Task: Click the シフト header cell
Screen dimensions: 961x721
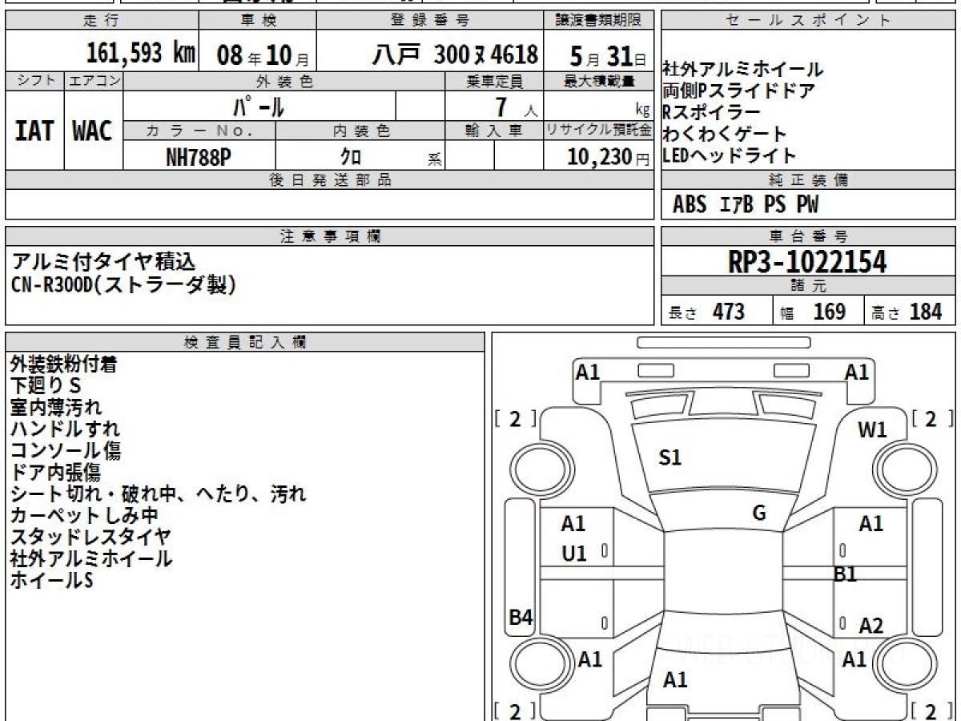Action: tap(34, 81)
